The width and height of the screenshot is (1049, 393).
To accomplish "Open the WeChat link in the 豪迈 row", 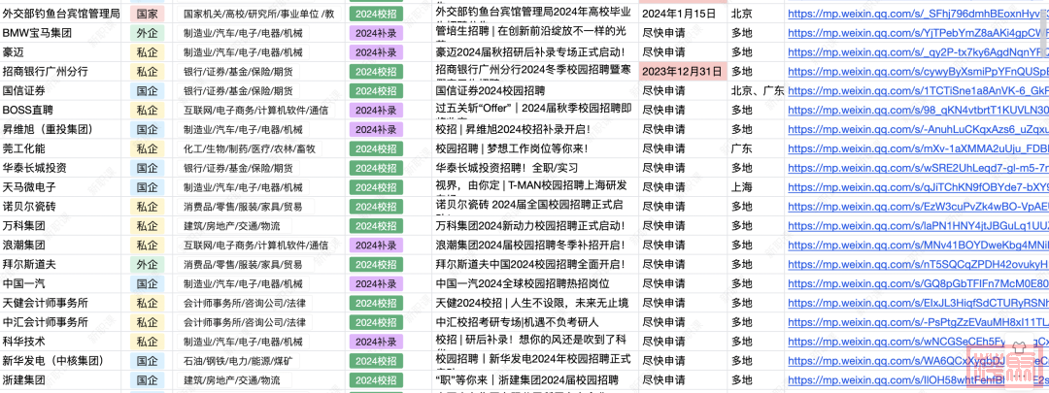I will click(x=918, y=51).
